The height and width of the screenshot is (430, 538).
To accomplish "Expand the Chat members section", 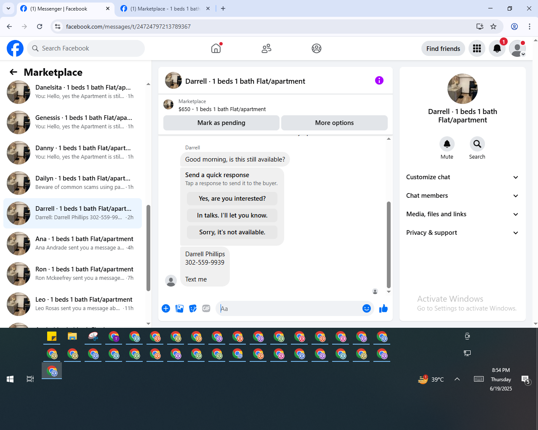I will [x=463, y=196].
